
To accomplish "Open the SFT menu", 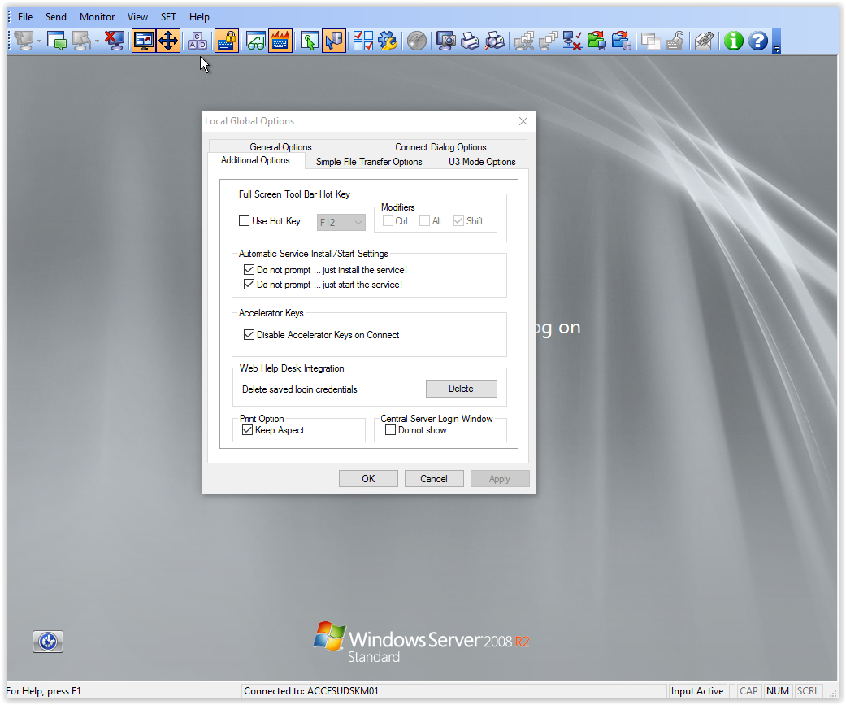I will 168,17.
